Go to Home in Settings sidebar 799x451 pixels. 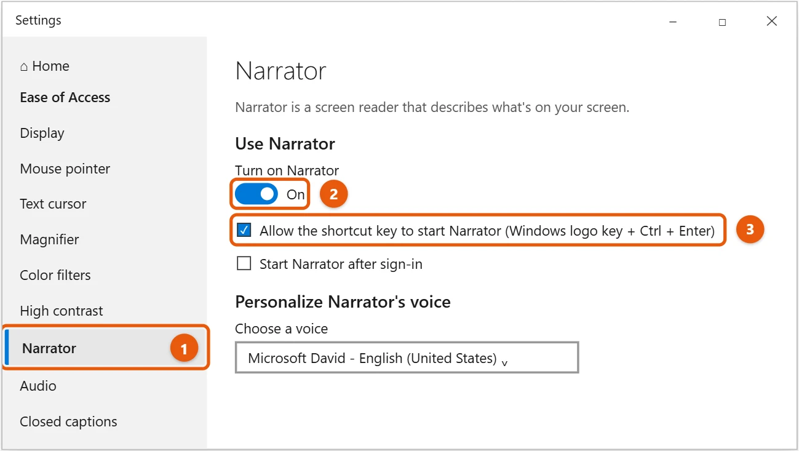44,66
